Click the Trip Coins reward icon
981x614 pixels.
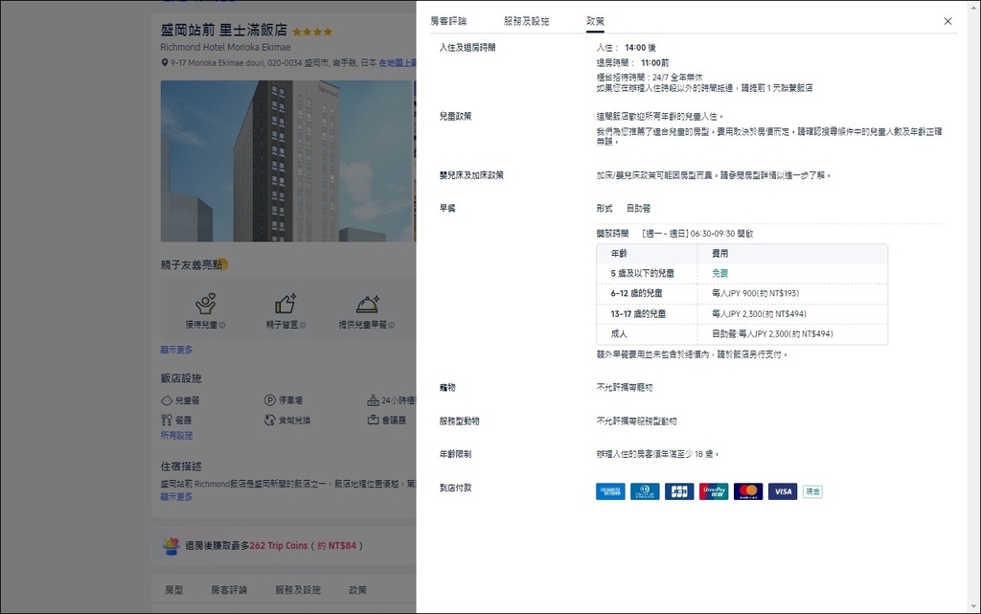(171, 546)
